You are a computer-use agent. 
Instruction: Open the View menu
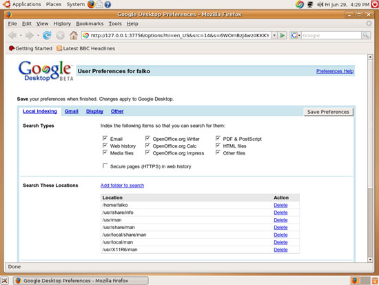click(42, 23)
